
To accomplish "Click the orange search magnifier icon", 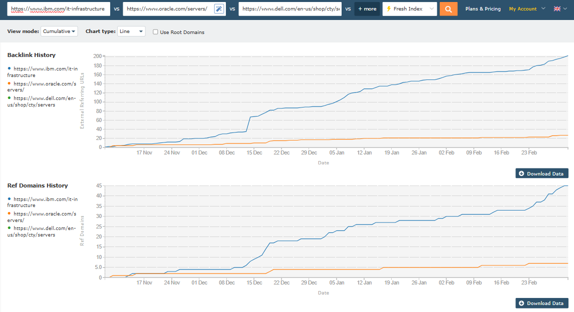I will point(448,8).
